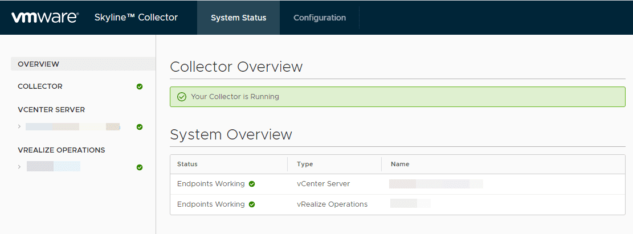
Task: Click the VCENTER SERVER sidebar heading
Action: click(51, 109)
